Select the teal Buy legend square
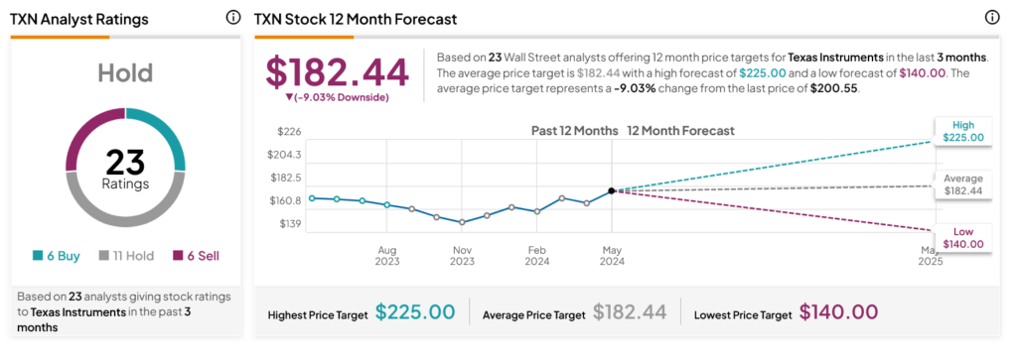 tap(38, 256)
